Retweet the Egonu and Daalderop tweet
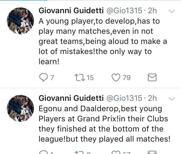The height and width of the screenshot is (154, 181). tap(80, 153)
